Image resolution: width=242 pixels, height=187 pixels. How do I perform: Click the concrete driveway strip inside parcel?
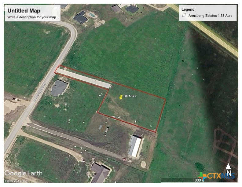(x=83, y=79)
